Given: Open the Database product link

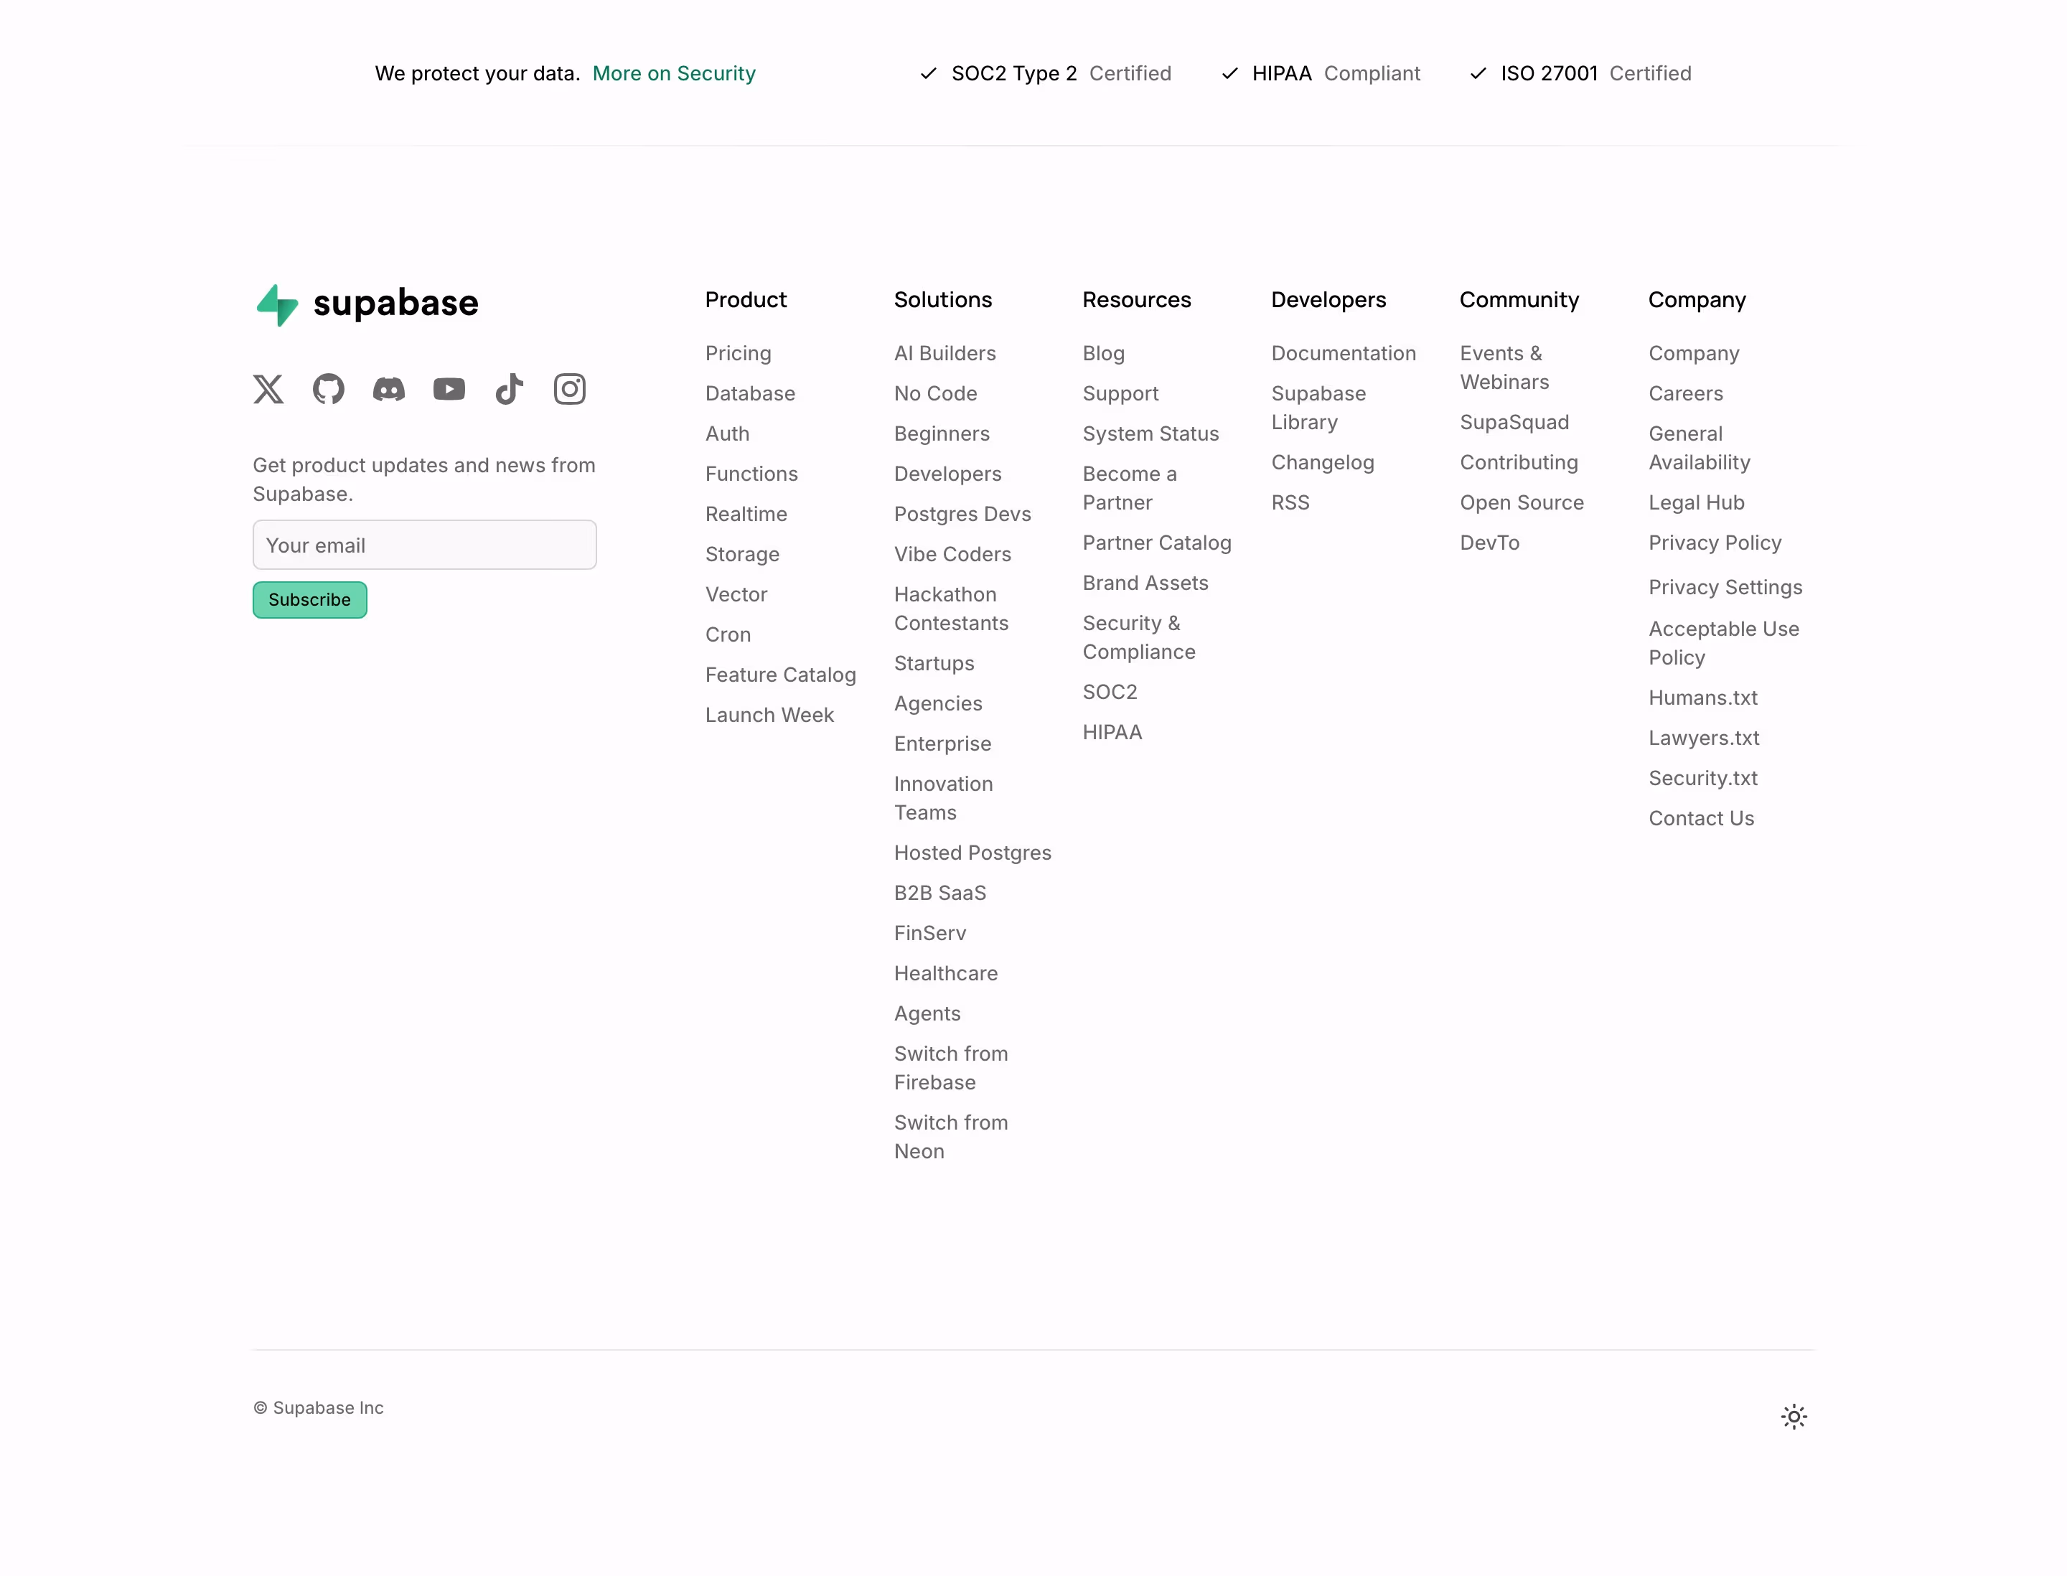Looking at the screenshot, I should point(750,394).
